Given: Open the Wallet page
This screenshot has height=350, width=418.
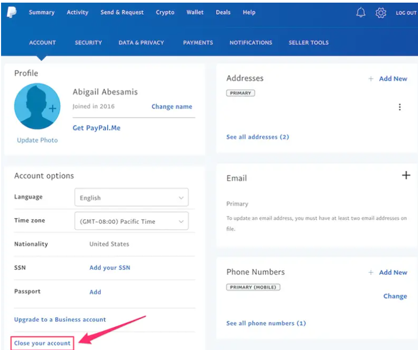Looking at the screenshot, I should pyautogui.click(x=195, y=12).
